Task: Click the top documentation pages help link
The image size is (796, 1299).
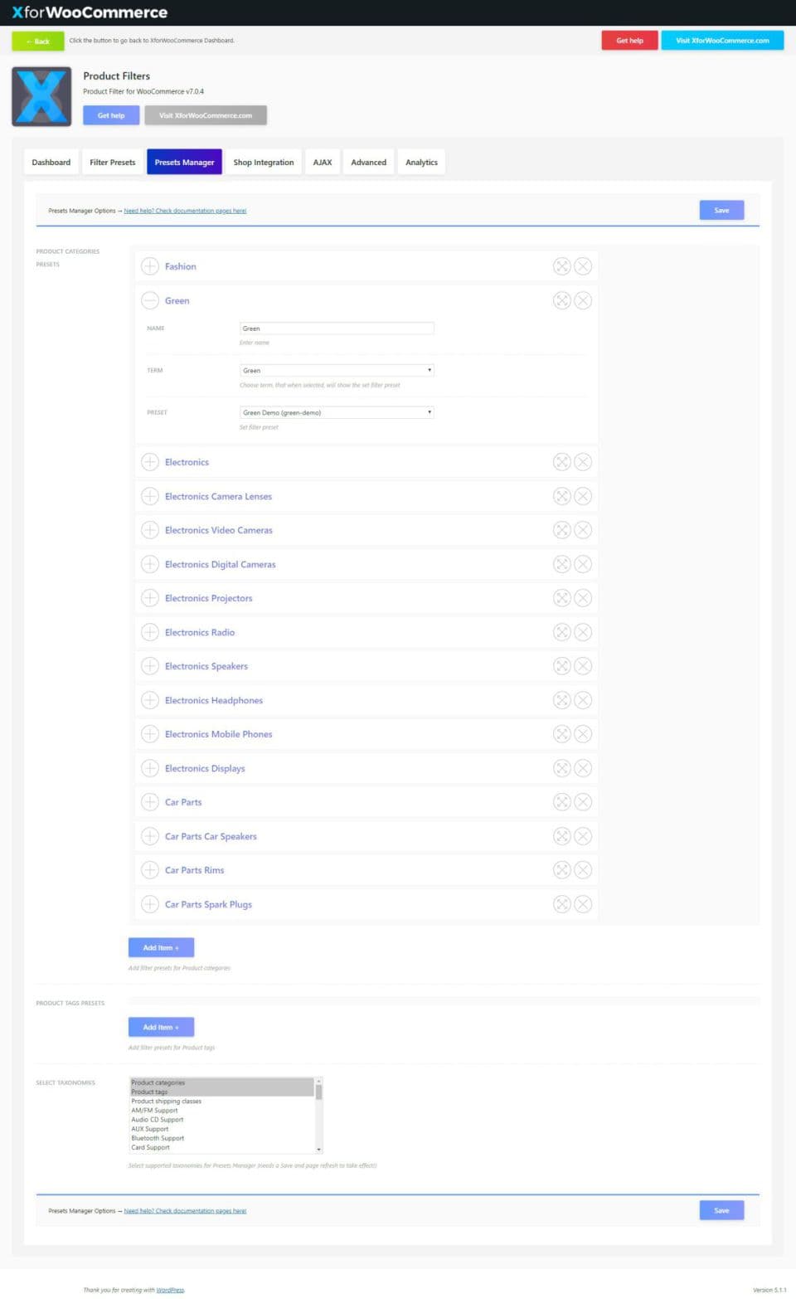Action: [x=185, y=211]
